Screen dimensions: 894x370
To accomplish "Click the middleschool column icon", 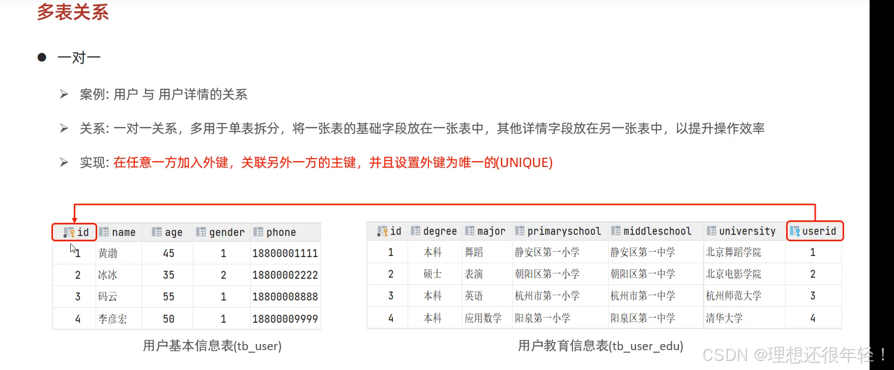I will (x=616, y=231).
